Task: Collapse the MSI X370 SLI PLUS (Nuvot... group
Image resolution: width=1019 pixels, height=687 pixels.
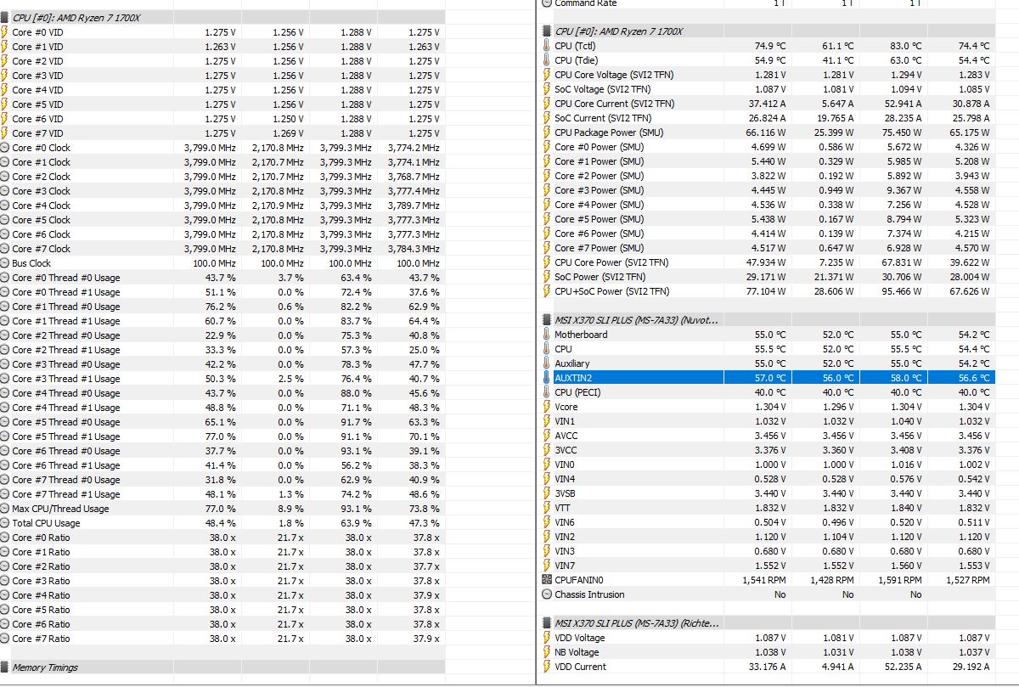Action: (x=546, y=320)
